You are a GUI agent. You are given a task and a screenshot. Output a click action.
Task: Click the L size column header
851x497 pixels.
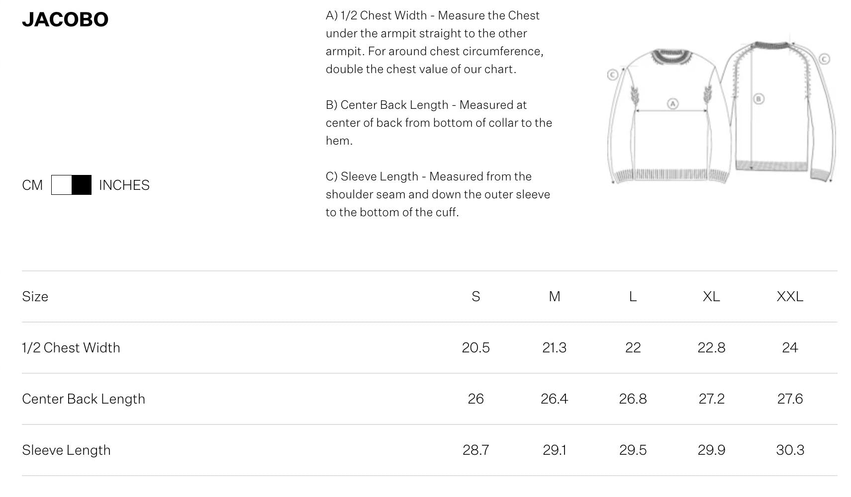[x=633, y=296]
